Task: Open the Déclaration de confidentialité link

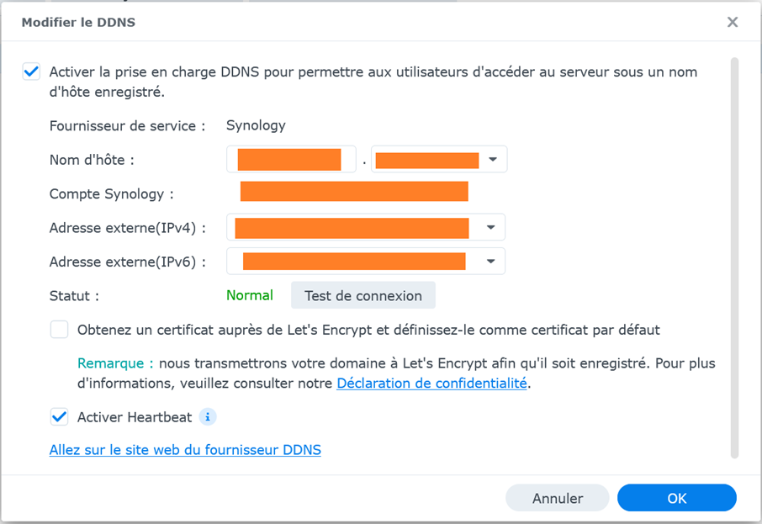Action: (x=432, y=384)
